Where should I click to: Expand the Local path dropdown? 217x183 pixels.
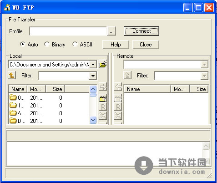(93, 65)
